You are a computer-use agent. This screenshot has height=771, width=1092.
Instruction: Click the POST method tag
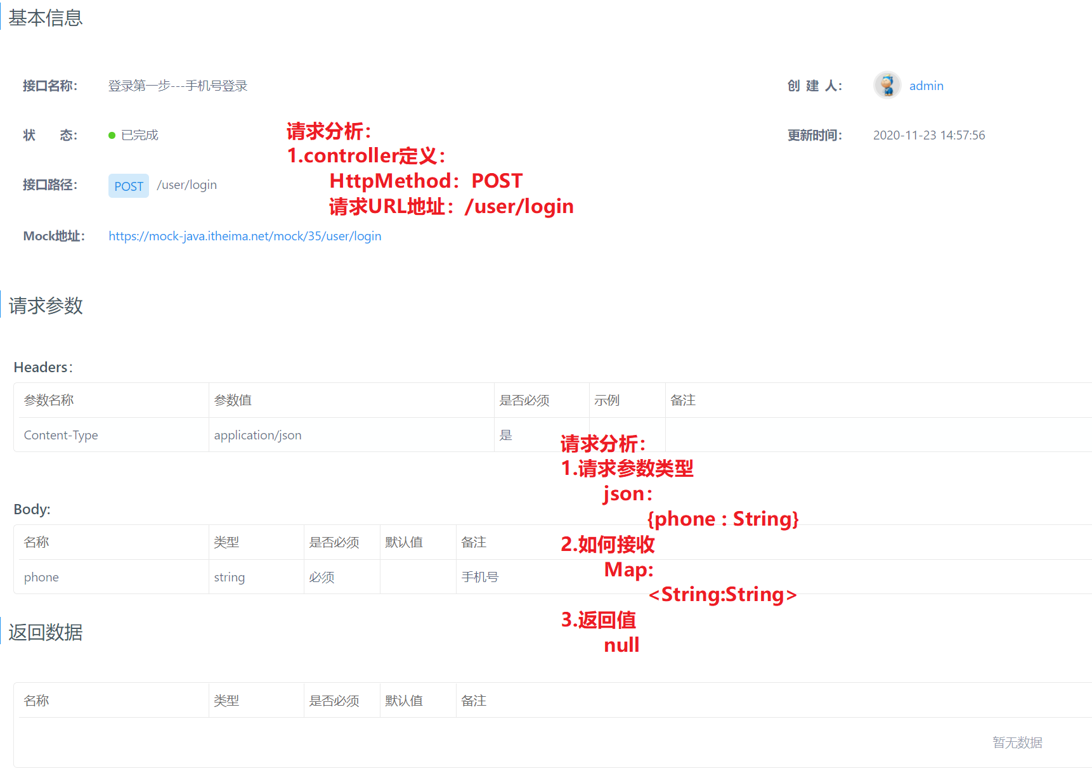[x=129, y=186]
